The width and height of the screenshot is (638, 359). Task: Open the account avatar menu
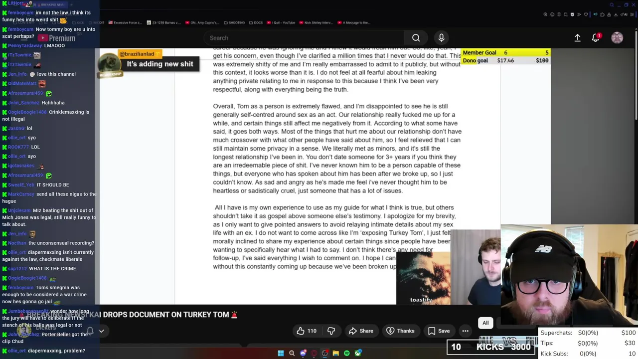[x=617, y=38]
